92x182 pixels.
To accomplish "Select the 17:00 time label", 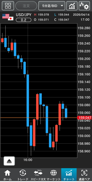I will [85, 20].
